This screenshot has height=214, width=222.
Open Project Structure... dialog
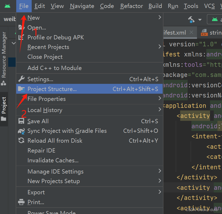coord(89,89)
